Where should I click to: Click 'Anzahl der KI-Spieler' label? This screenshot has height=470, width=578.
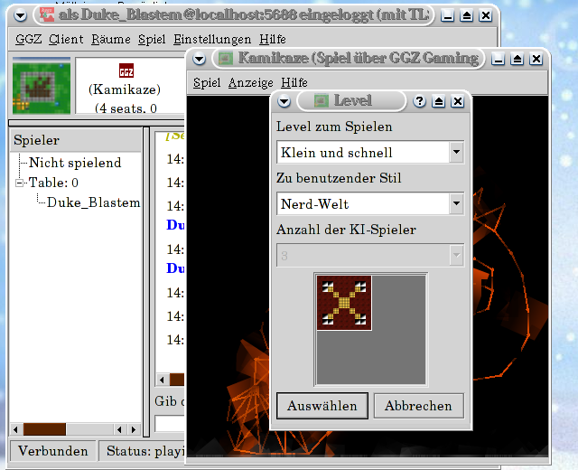tap(346, 230)
